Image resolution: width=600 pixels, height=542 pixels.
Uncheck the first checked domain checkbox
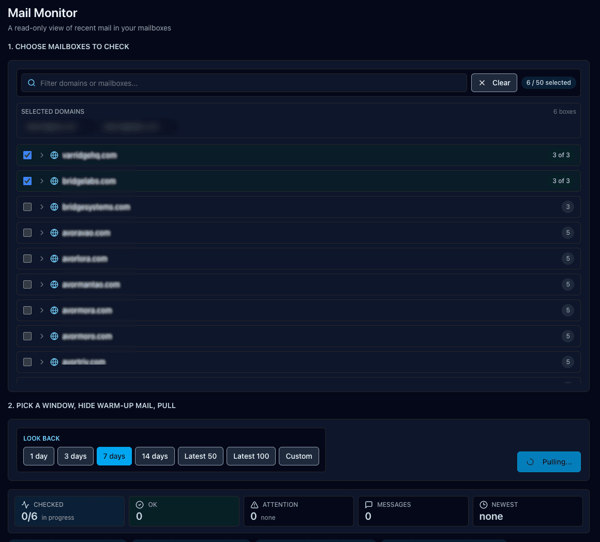tap(27, 155)
